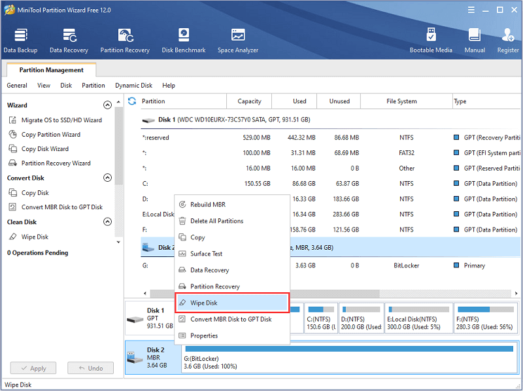Image resolution: width=523 pixels, height=391 pixels.
Task: Select C:(NTFS) block in disk map
Action: 321,318
